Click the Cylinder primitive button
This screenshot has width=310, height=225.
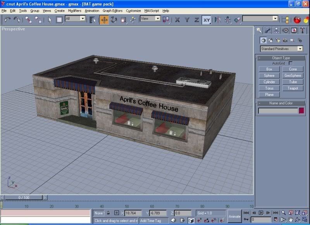tap(269, 82)
